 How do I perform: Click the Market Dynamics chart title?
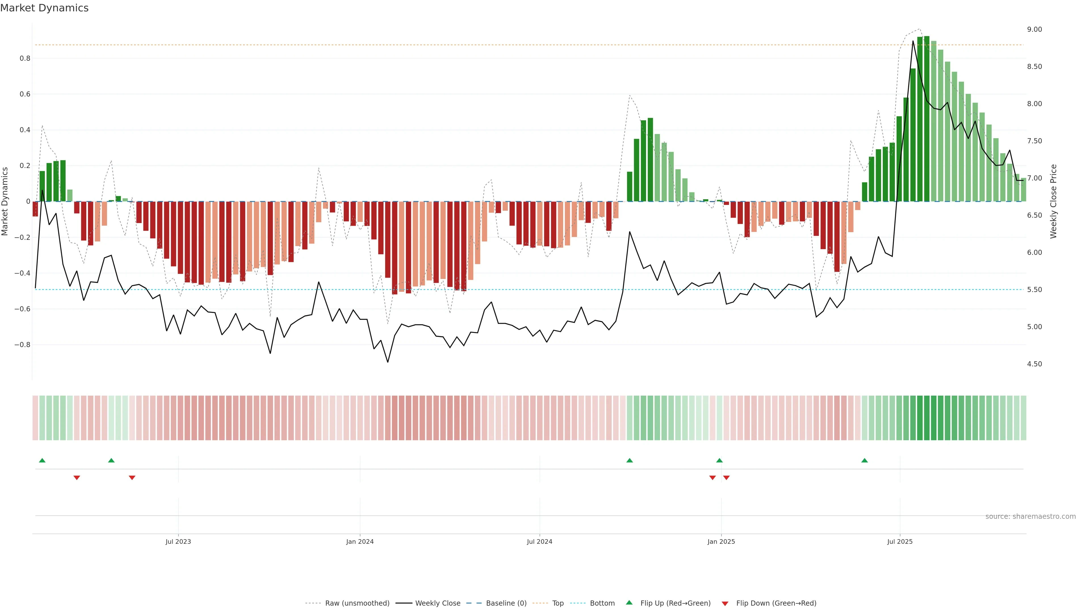pyautogui.click(x=45, y=8)
